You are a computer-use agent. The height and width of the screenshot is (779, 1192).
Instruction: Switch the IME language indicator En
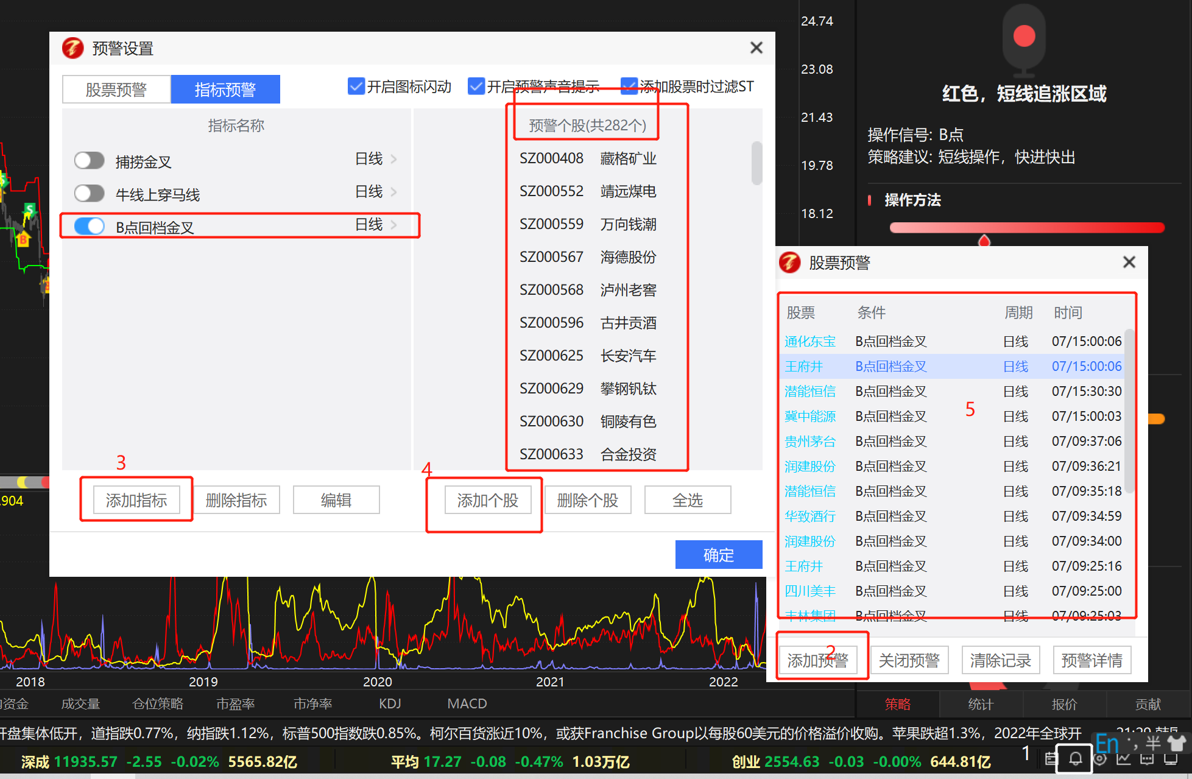pyautogui.click(x=1107, y=744)
